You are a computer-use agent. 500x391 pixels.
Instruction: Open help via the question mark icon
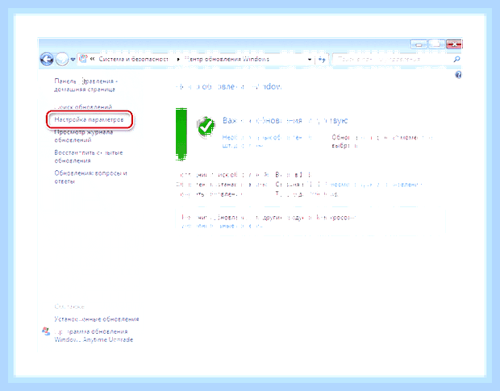point(458,75)
